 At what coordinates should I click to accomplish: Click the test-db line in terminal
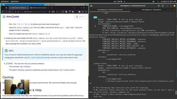(x=98, y=97)
